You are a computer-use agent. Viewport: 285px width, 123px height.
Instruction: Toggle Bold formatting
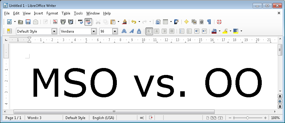(x=124, y=31)
